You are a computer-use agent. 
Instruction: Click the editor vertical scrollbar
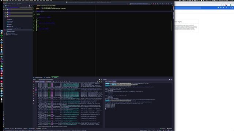[x=171, y=25]
